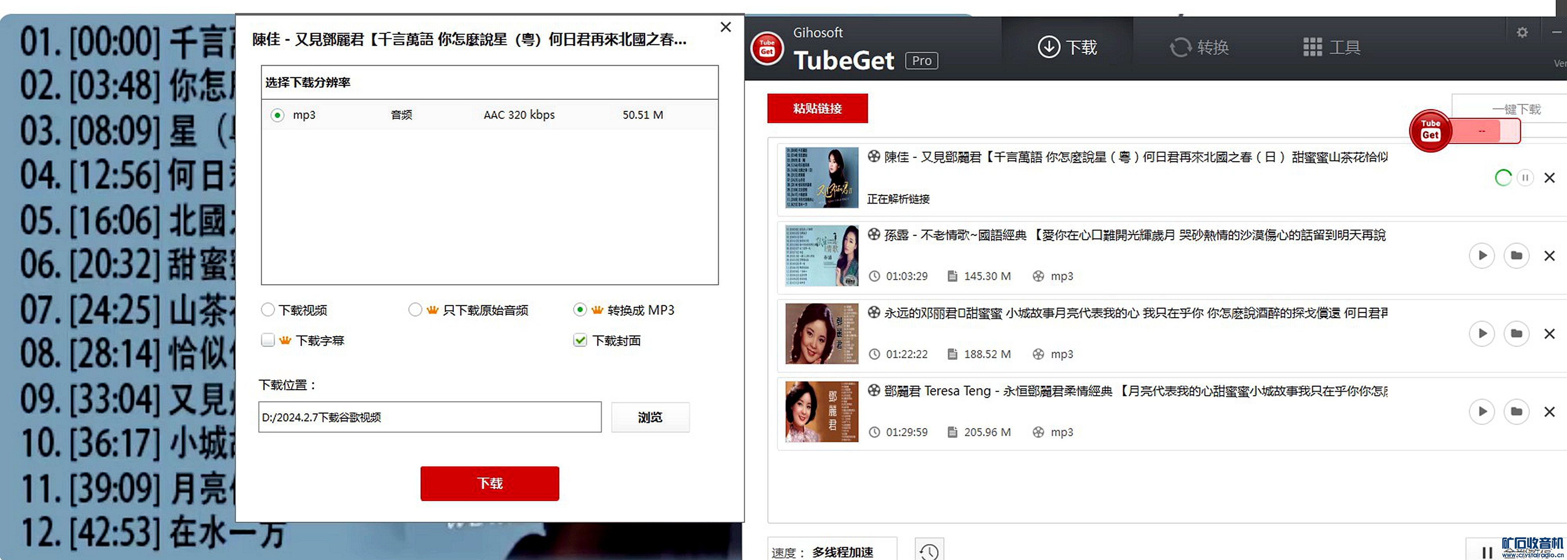1567x560 pixels.
Task: Play the 永远的邓丽君 mp3
Action: point(1482,333)
